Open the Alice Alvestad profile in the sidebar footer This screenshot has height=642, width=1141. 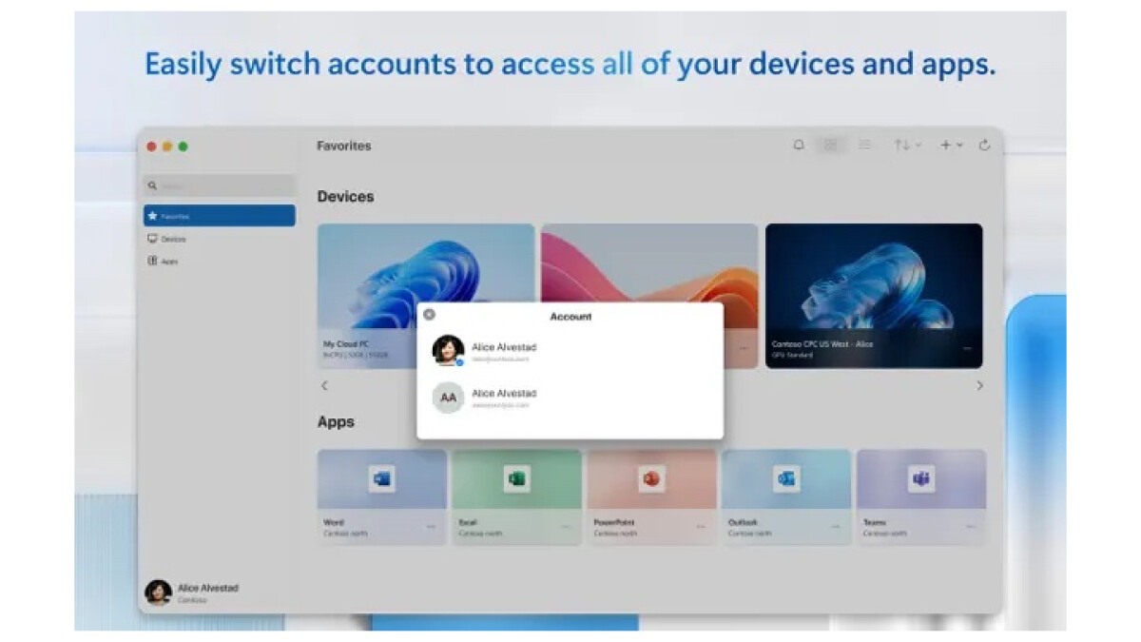193,593
